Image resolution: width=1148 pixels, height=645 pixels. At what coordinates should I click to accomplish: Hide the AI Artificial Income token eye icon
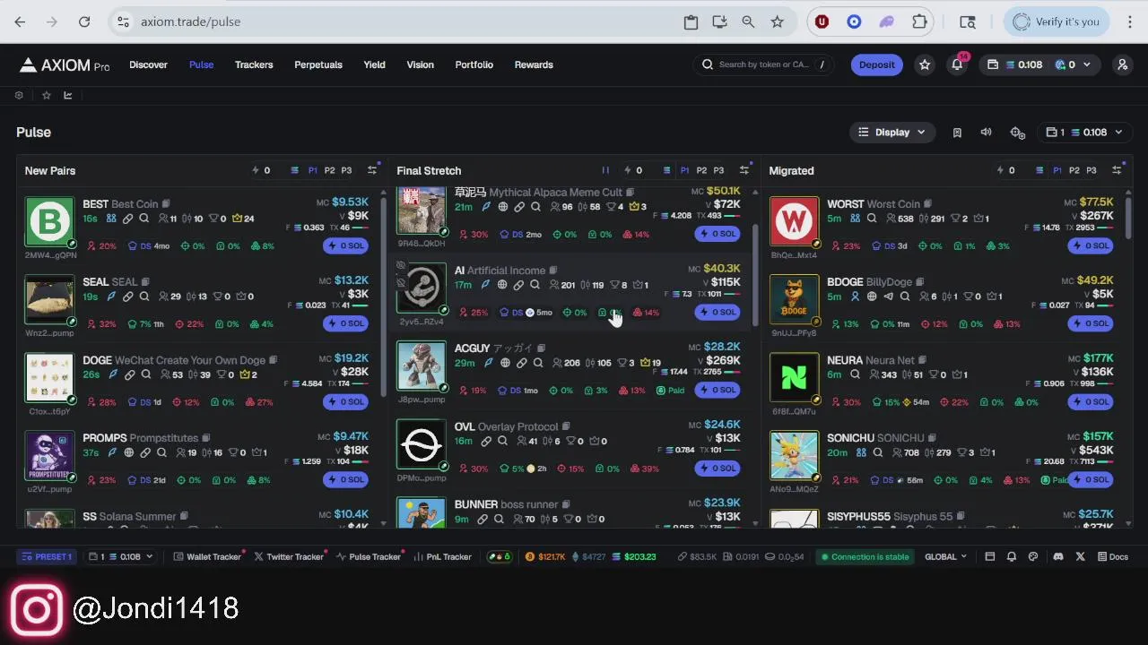[401, 265]
